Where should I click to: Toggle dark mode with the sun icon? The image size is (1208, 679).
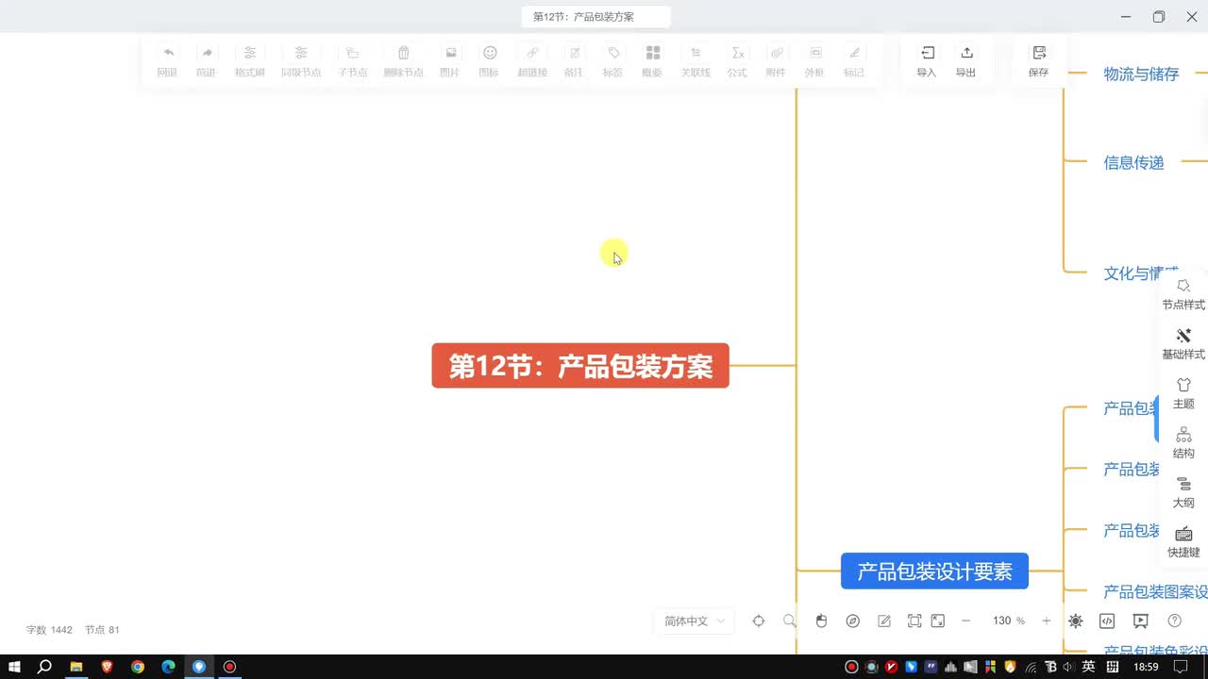(1076, 621)
